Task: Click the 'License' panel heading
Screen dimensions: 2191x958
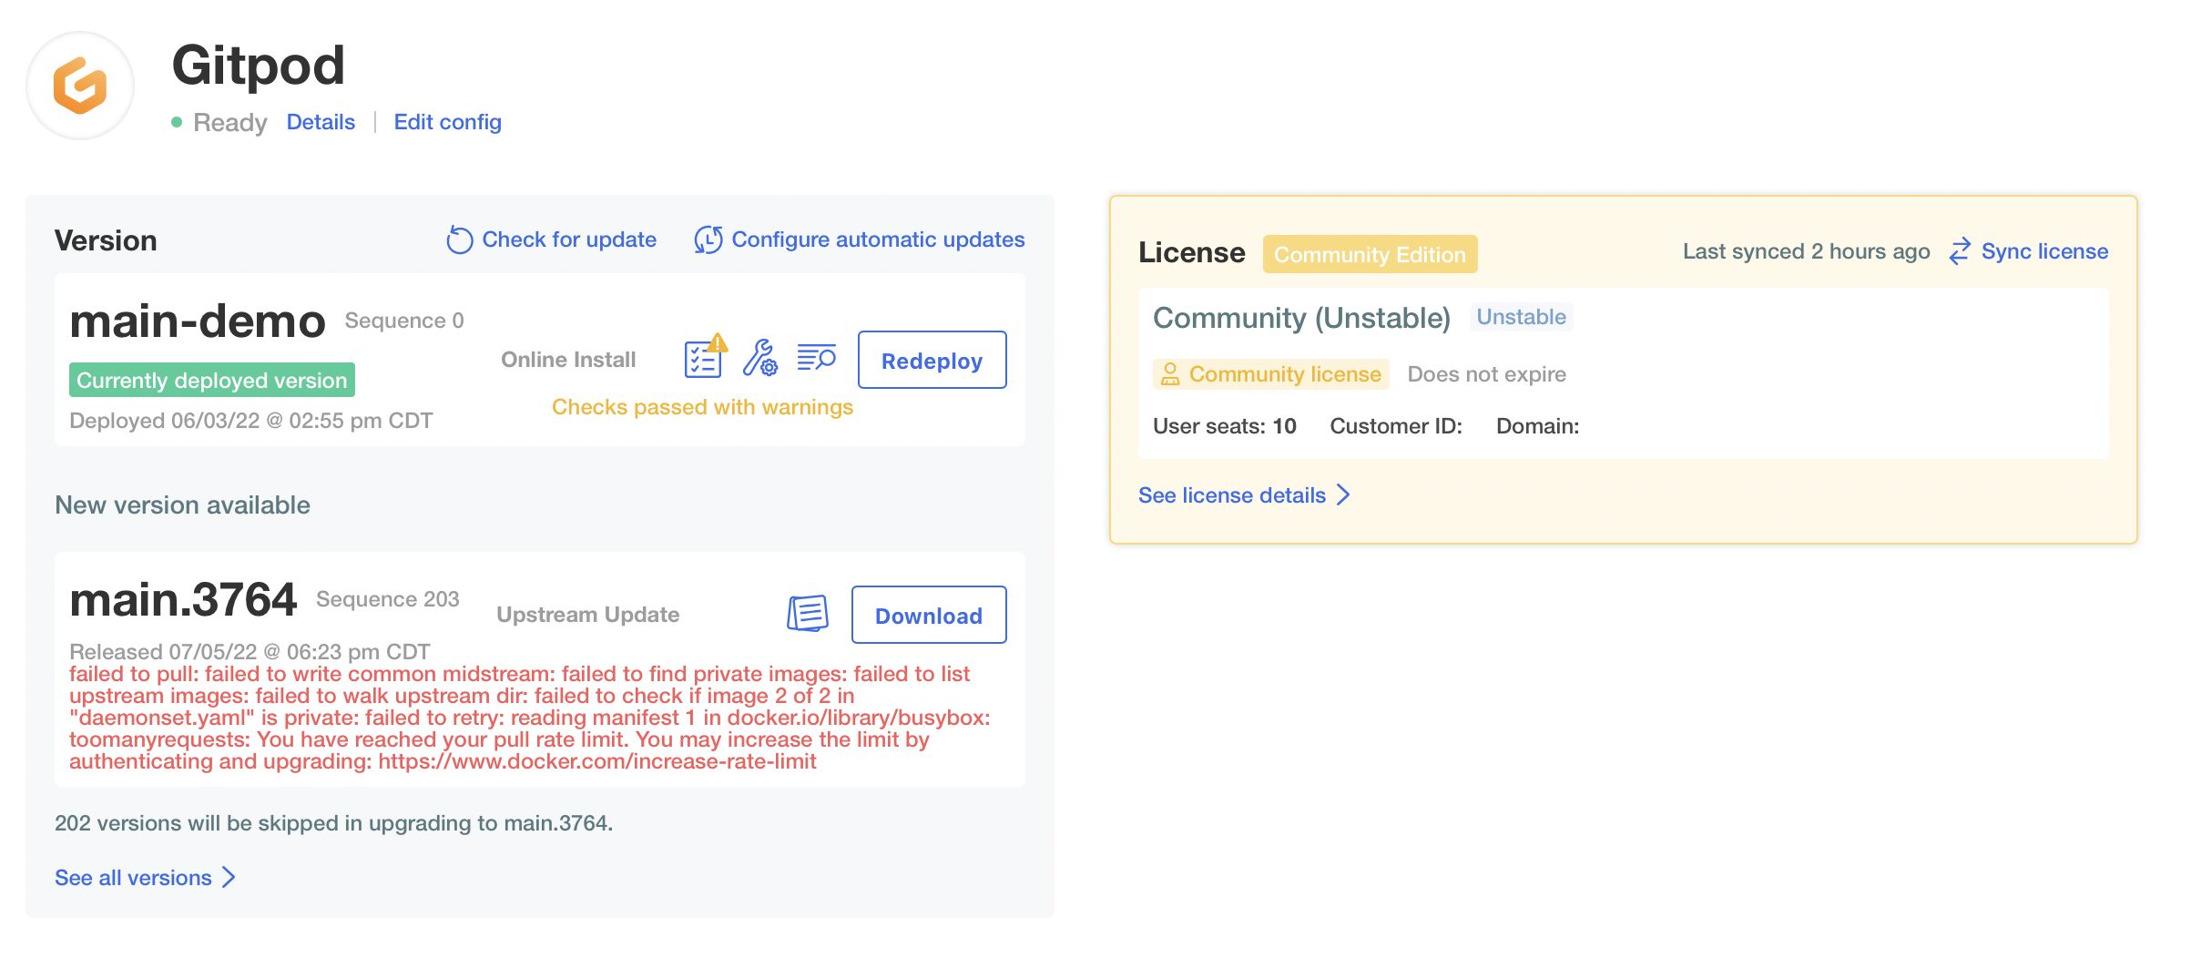Action: 1191,252
